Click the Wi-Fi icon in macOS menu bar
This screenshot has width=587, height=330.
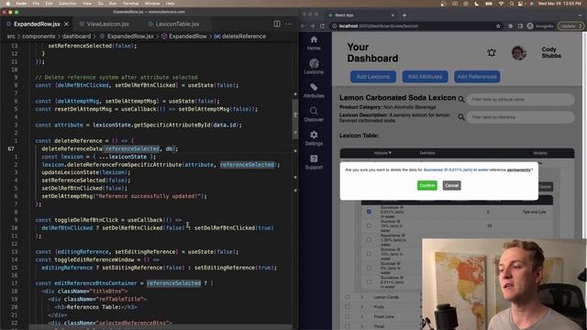pos(501,4)
